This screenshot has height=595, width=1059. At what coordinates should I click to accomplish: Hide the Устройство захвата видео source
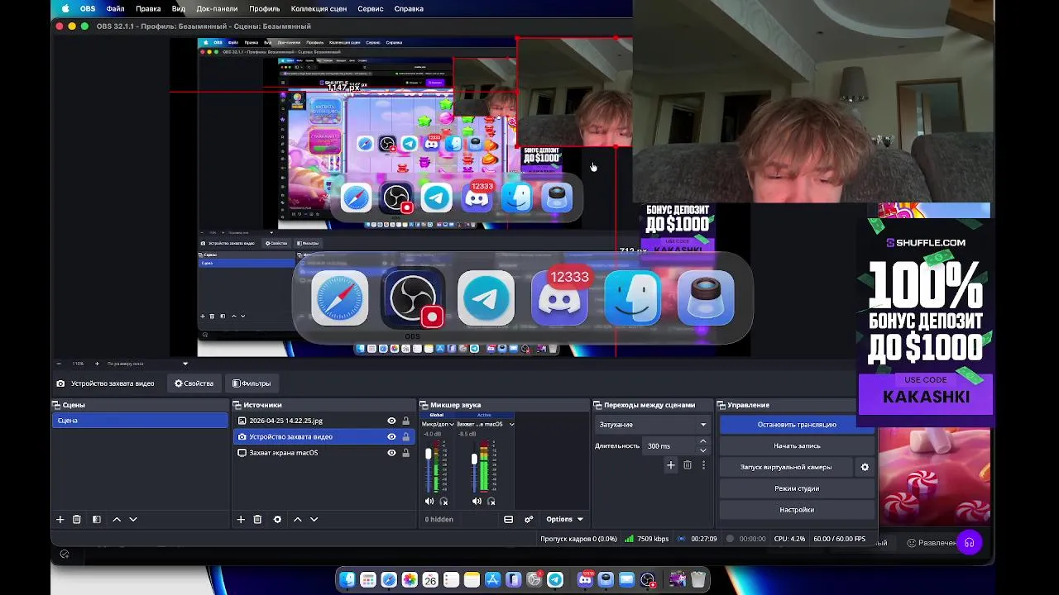click(391, 436)
